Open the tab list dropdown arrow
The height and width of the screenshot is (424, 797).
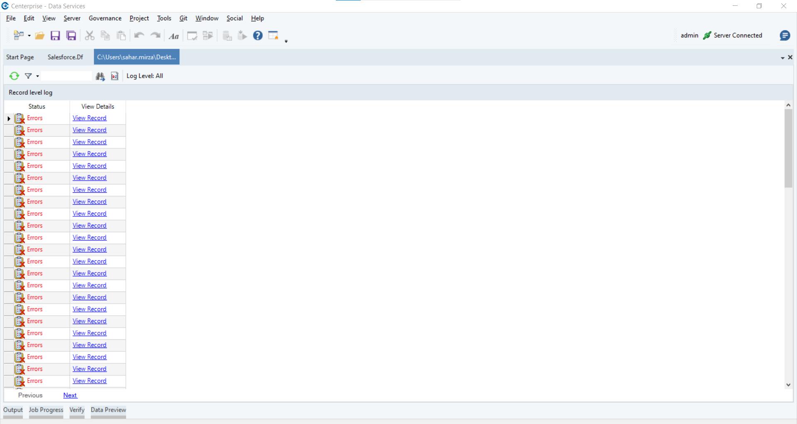tap(782, 58)
